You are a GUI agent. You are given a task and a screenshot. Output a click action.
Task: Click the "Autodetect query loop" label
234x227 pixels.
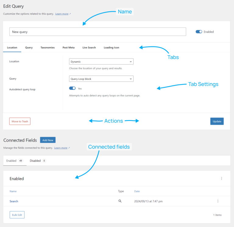[22, 89]
